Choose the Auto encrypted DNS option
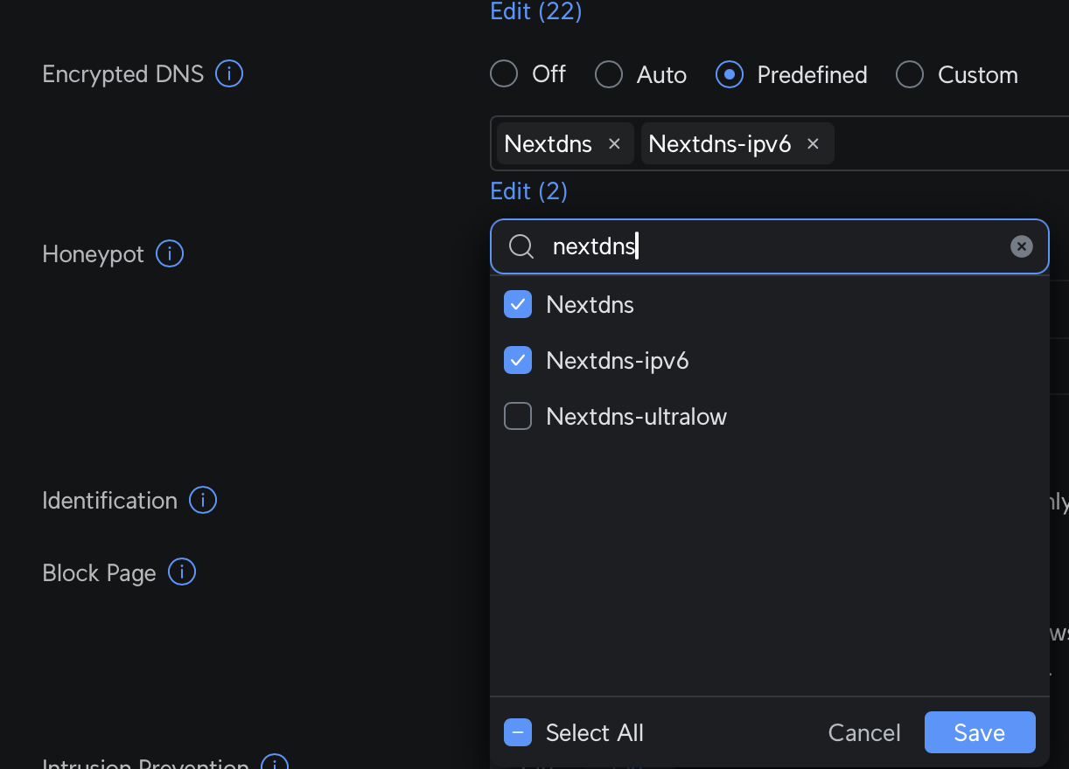Viewport: 1069px width, 769px height. (609, 75)
